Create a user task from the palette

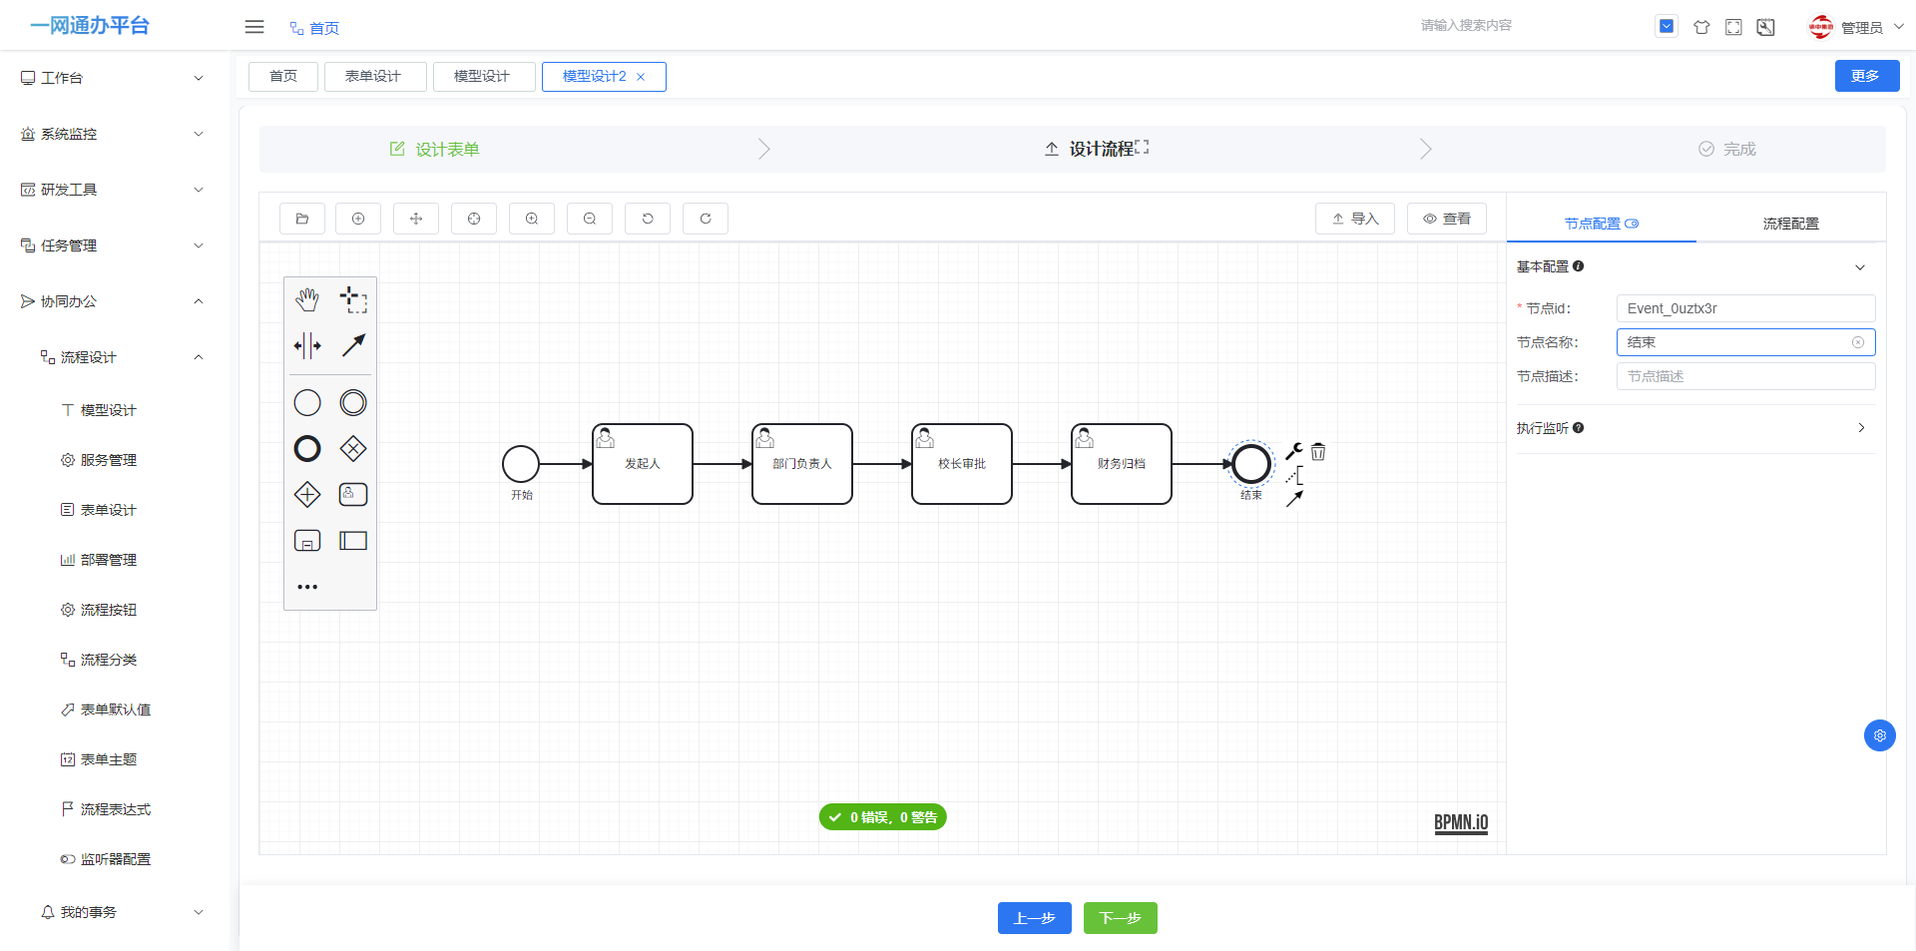pos(353,495)
